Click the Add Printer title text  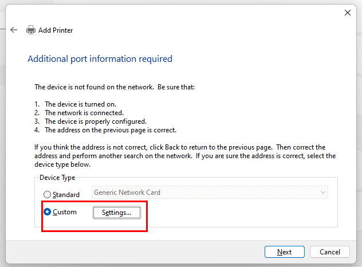coord(56,30)
